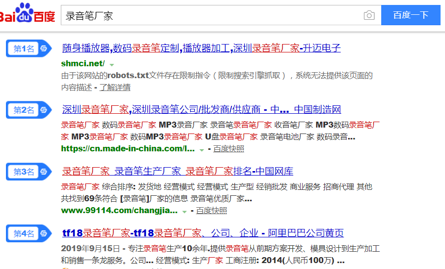Image resolution: width=445 pixels, height=269 pixels.
Task: Expand dropdown arrow beside 99114.com URL
Action: 184,212
